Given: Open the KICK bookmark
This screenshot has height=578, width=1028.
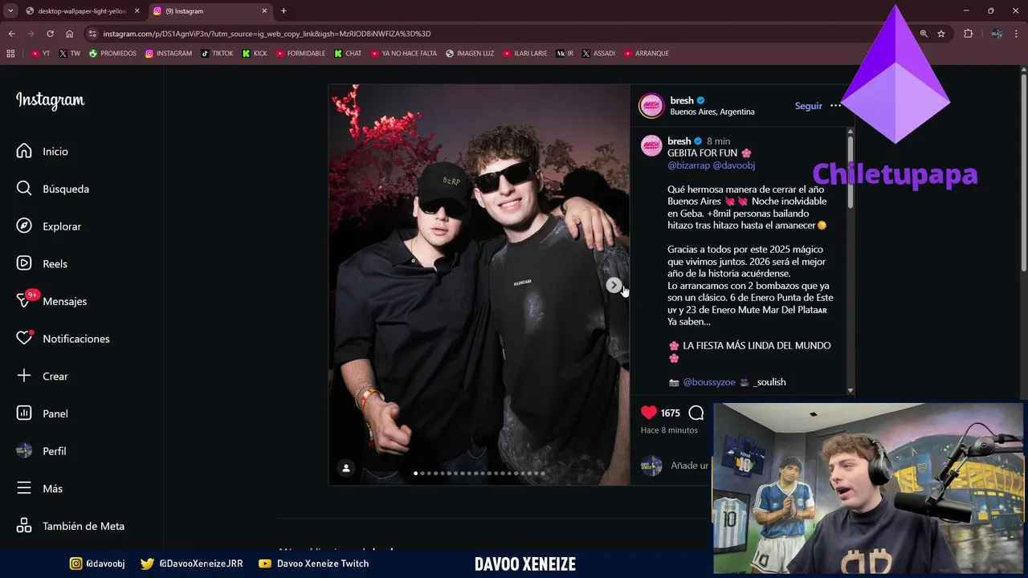Looking at the screenshot, I should coord(255,54).
